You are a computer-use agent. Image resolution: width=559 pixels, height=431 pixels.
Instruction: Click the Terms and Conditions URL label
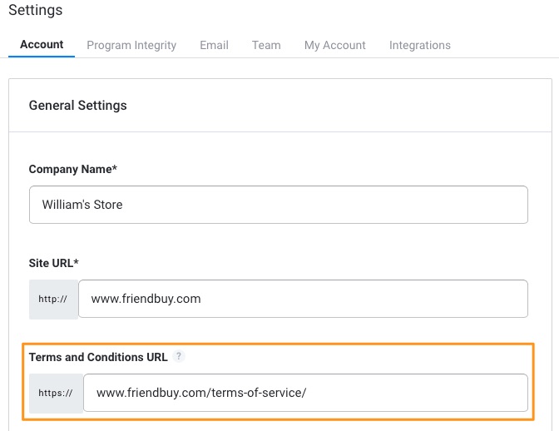[98, 357]
